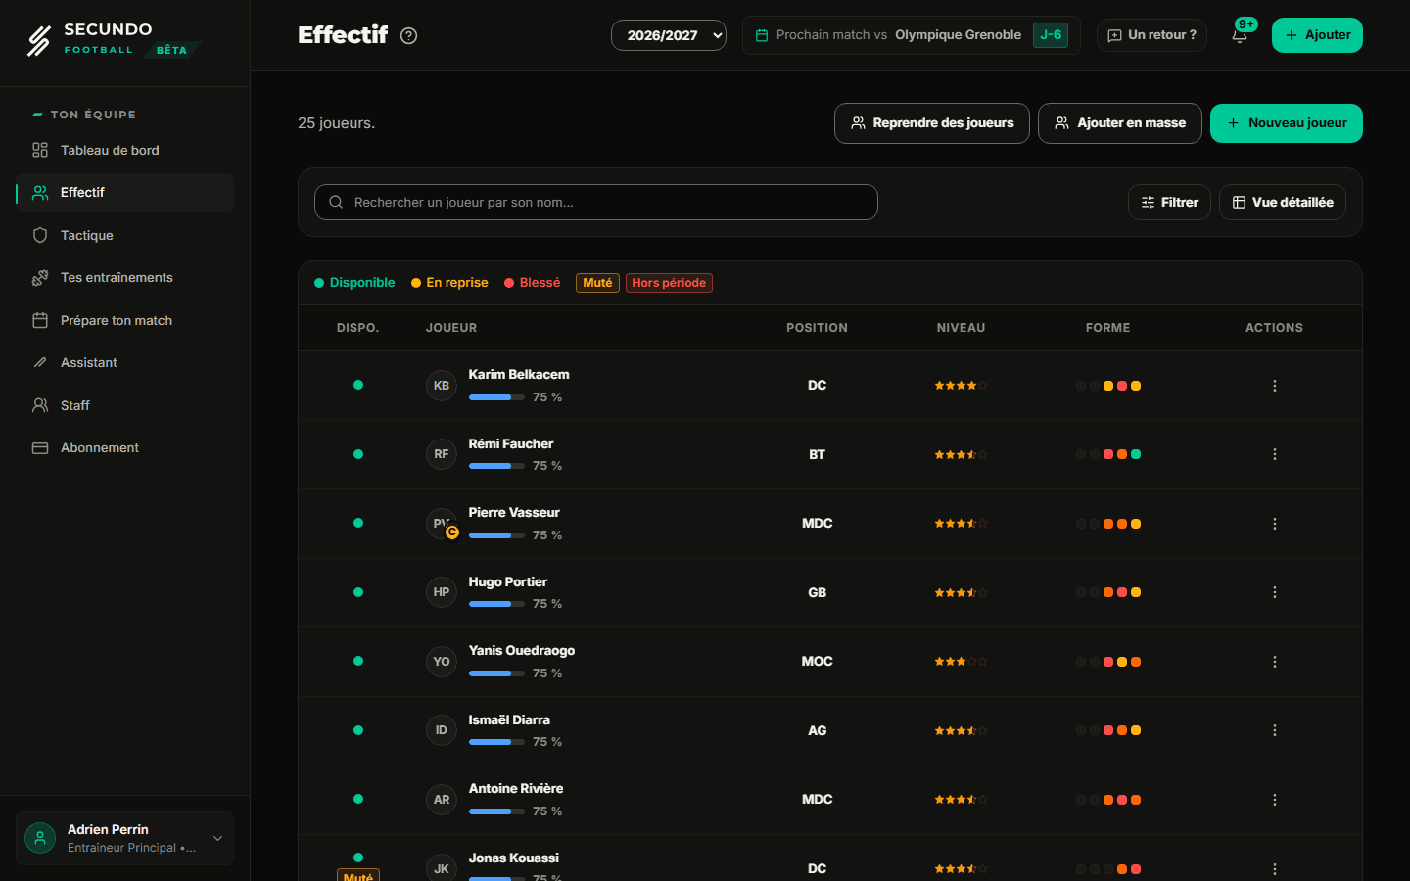Click Hugo Portier's 75 % progress bar
The image size is (1410, 881).
[496, 604]
